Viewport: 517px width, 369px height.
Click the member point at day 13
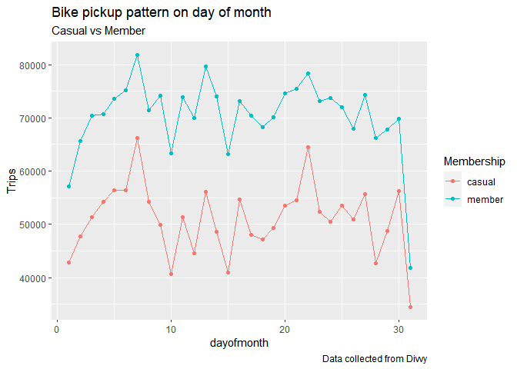click(205, 67)
